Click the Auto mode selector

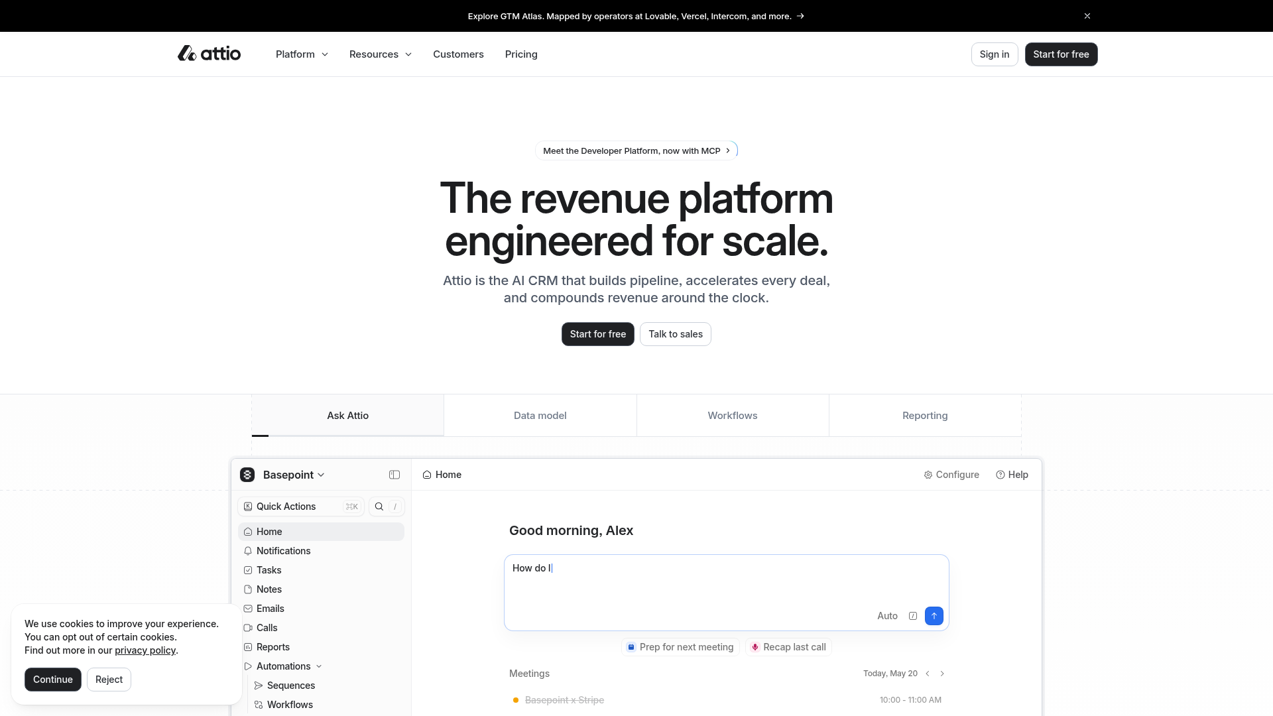point(887,616)
